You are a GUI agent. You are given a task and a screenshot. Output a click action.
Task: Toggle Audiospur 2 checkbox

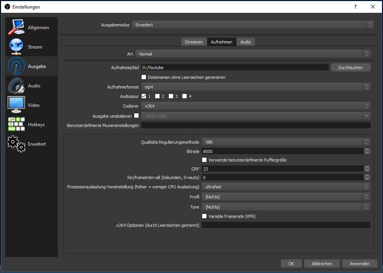tap(158, 96)
